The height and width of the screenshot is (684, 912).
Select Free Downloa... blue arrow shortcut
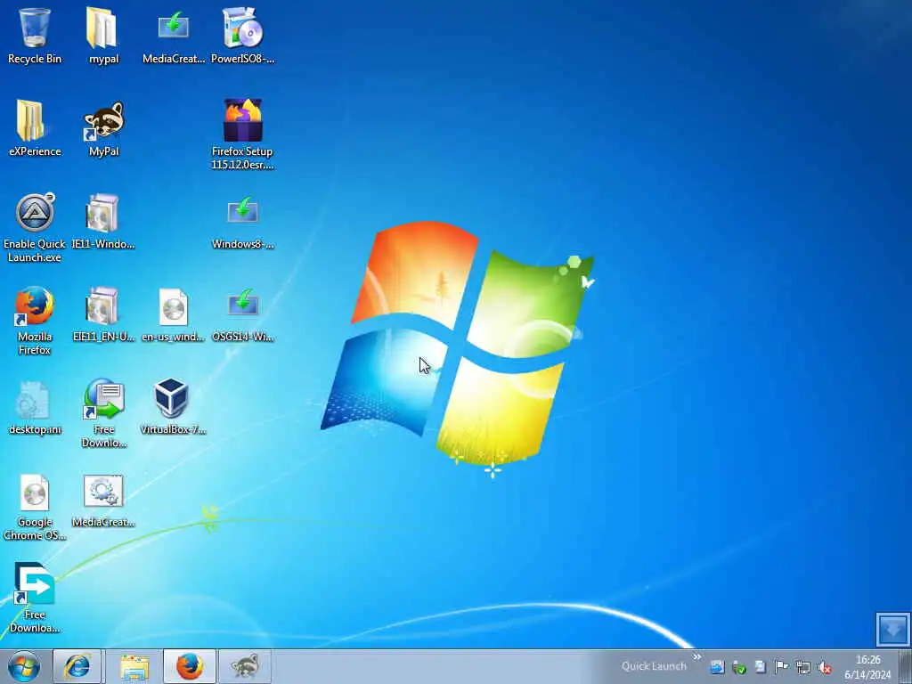point(35,598)
